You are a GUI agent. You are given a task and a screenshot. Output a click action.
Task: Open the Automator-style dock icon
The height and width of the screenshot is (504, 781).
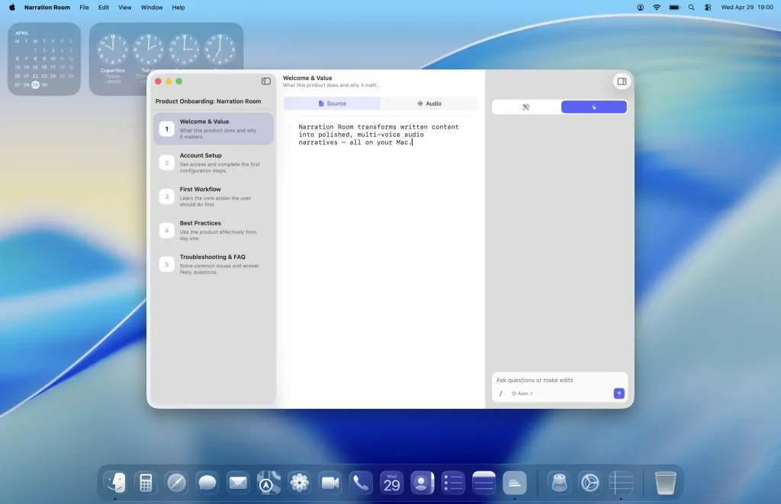coord(559,483)
